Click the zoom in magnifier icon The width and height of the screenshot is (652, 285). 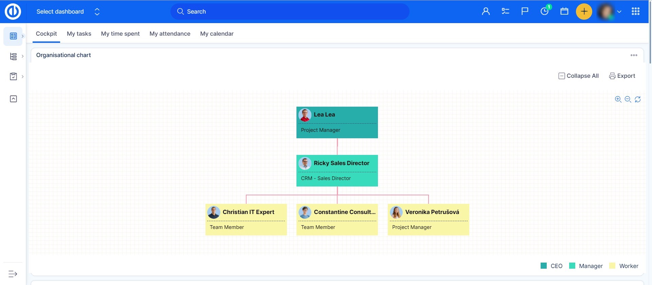tap(618, 99)
